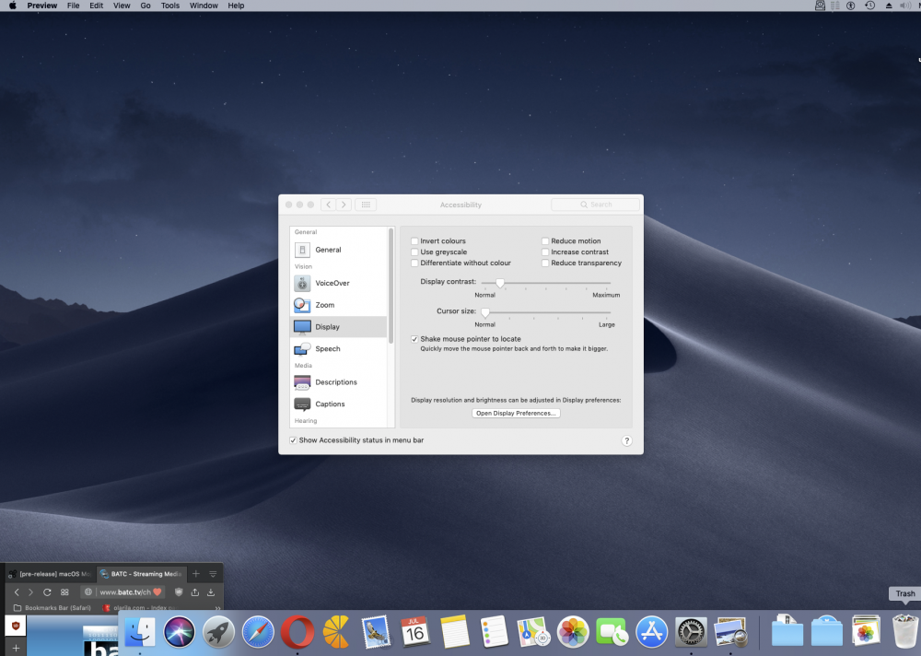Show all preferences grid button

coord(366,205)
